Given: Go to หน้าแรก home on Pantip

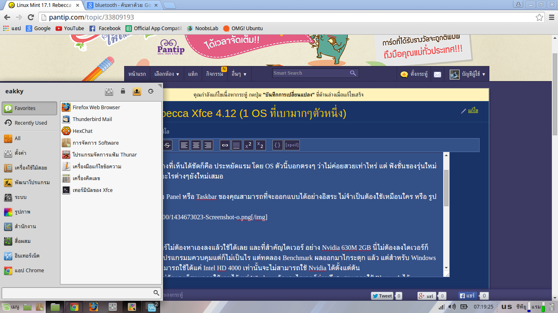Looking at the screenshot, I should point(137,74).
